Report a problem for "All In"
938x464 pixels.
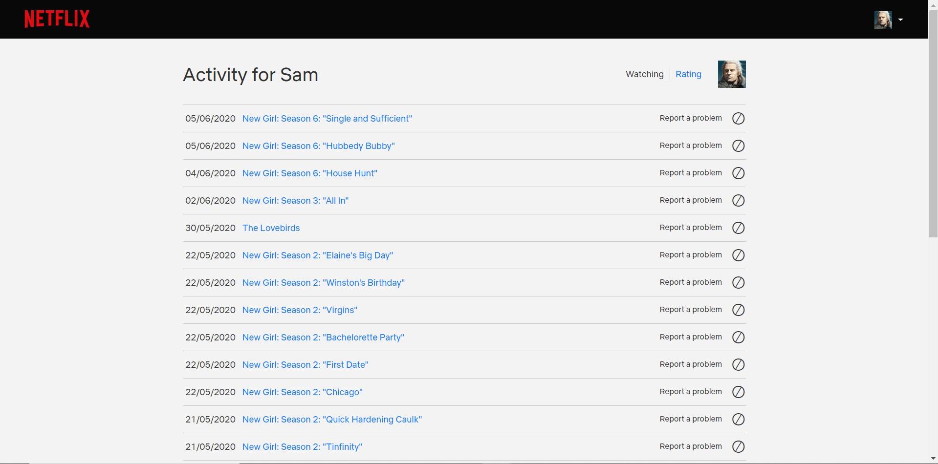tap(691, 200)
